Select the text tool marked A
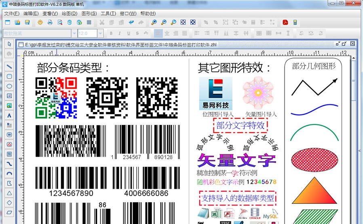 click(x=9, y=115)
